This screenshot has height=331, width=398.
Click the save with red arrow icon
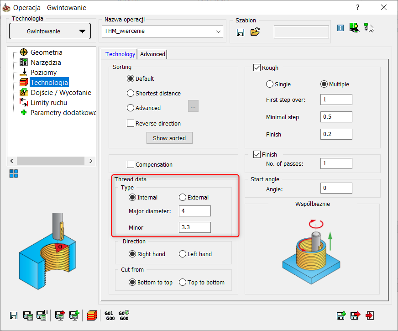pyautogui.click(x=356, y=315)
